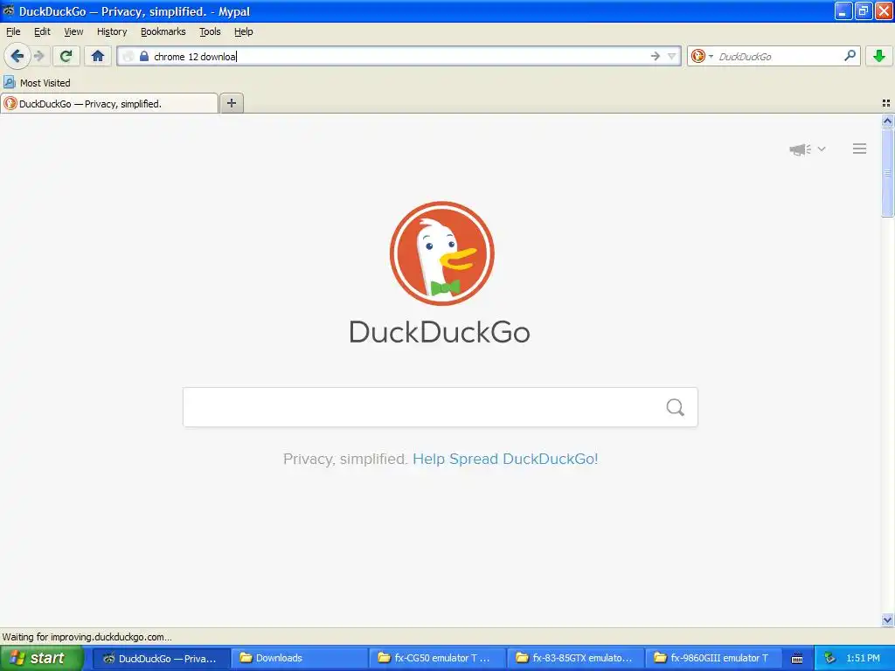Click the Mypal raccoon title bar icon

(x=9, y=10)
